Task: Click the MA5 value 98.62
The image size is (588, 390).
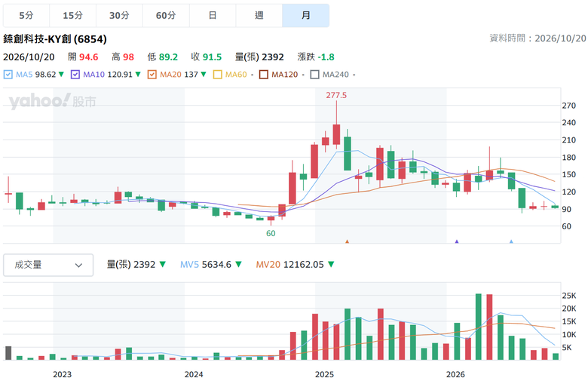Action: point(46,75)
